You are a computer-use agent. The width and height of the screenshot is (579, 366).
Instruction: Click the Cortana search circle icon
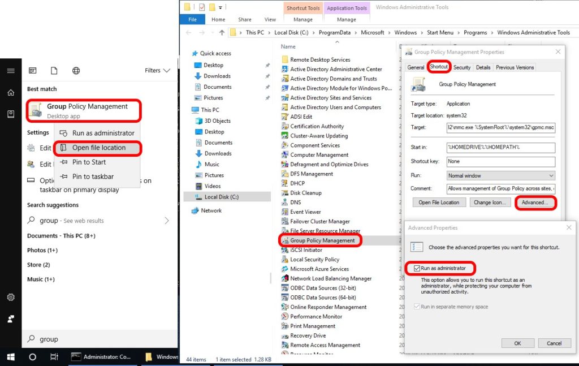[x=32, y=357]
